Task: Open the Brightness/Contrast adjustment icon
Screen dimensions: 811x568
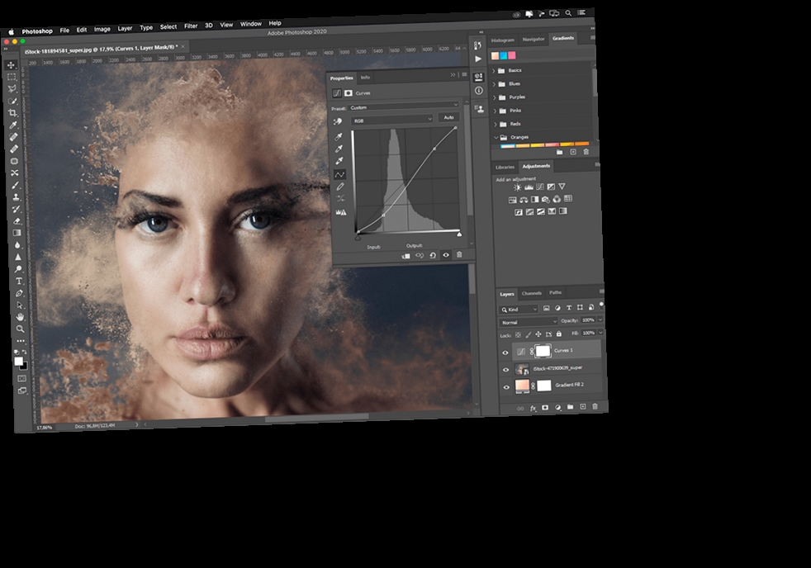Action: [x=517, y=187]
